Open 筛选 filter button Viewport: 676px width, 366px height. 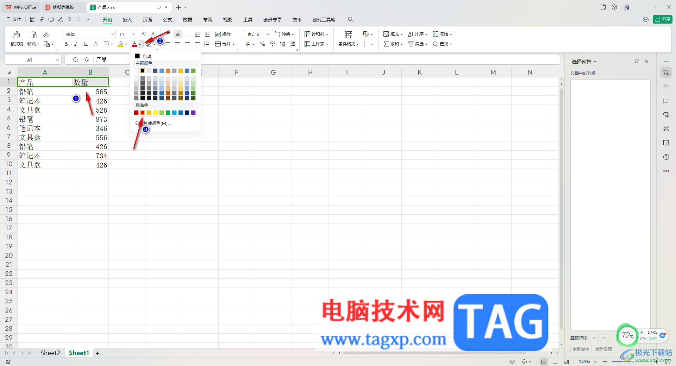pos(418,44)
